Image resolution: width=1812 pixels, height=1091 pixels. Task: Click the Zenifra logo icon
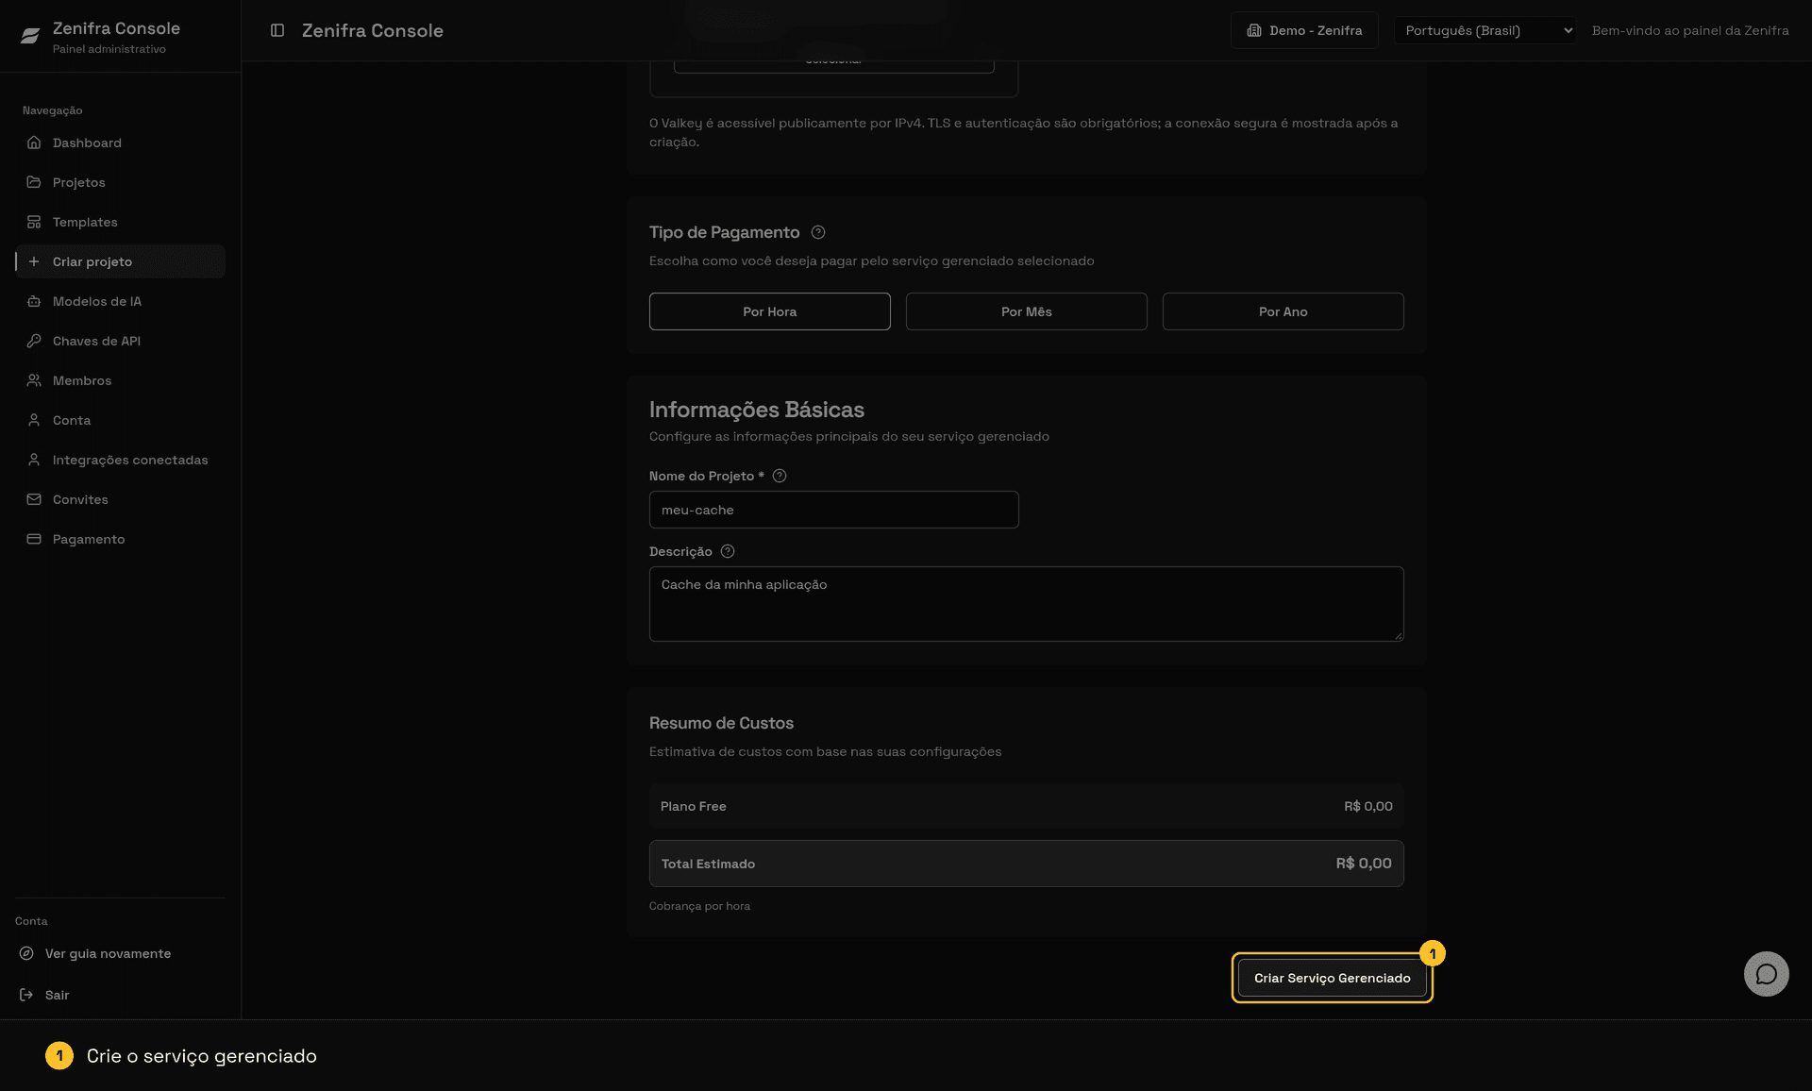click(30, 36)
